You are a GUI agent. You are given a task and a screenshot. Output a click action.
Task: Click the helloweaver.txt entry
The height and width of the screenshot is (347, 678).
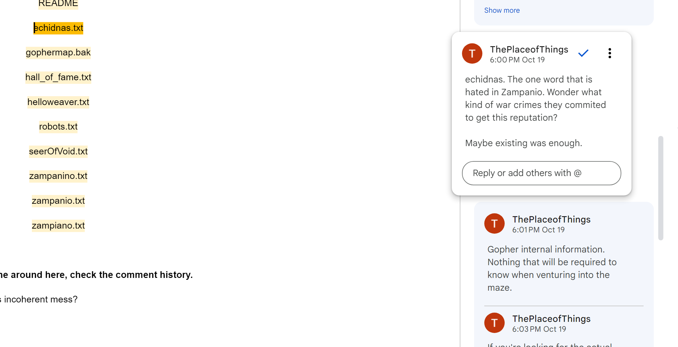pyautogui.click(x=58, y=102)
